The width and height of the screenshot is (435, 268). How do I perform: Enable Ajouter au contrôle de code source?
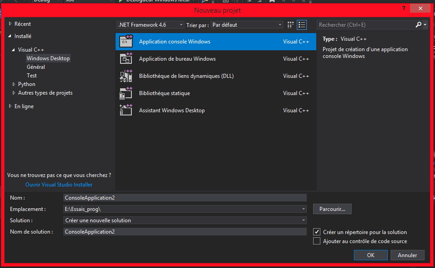(x=317, y=241)
